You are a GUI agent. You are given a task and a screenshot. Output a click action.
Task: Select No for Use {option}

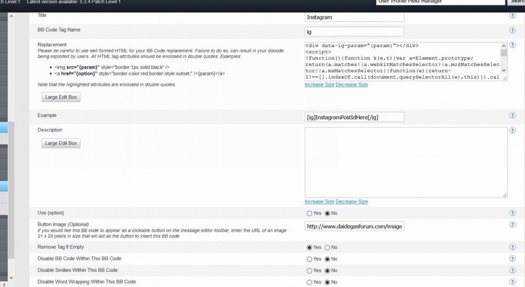click(x=327, y=213)
